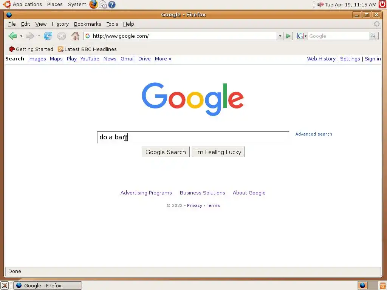387x290 pixels.
Task: Open Web History link
Action: [321, 59]
